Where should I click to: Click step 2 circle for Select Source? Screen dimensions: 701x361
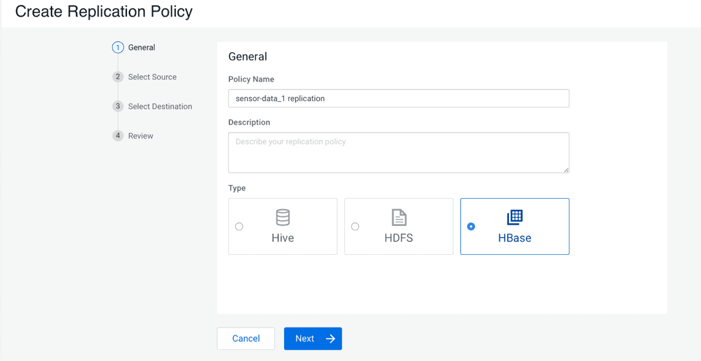[117, 77]
